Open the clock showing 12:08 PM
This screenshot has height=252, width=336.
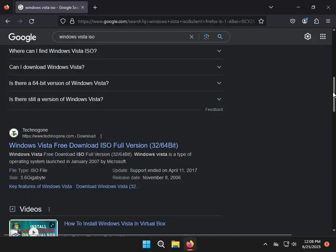pyautogui.click(x=311, y=244)
